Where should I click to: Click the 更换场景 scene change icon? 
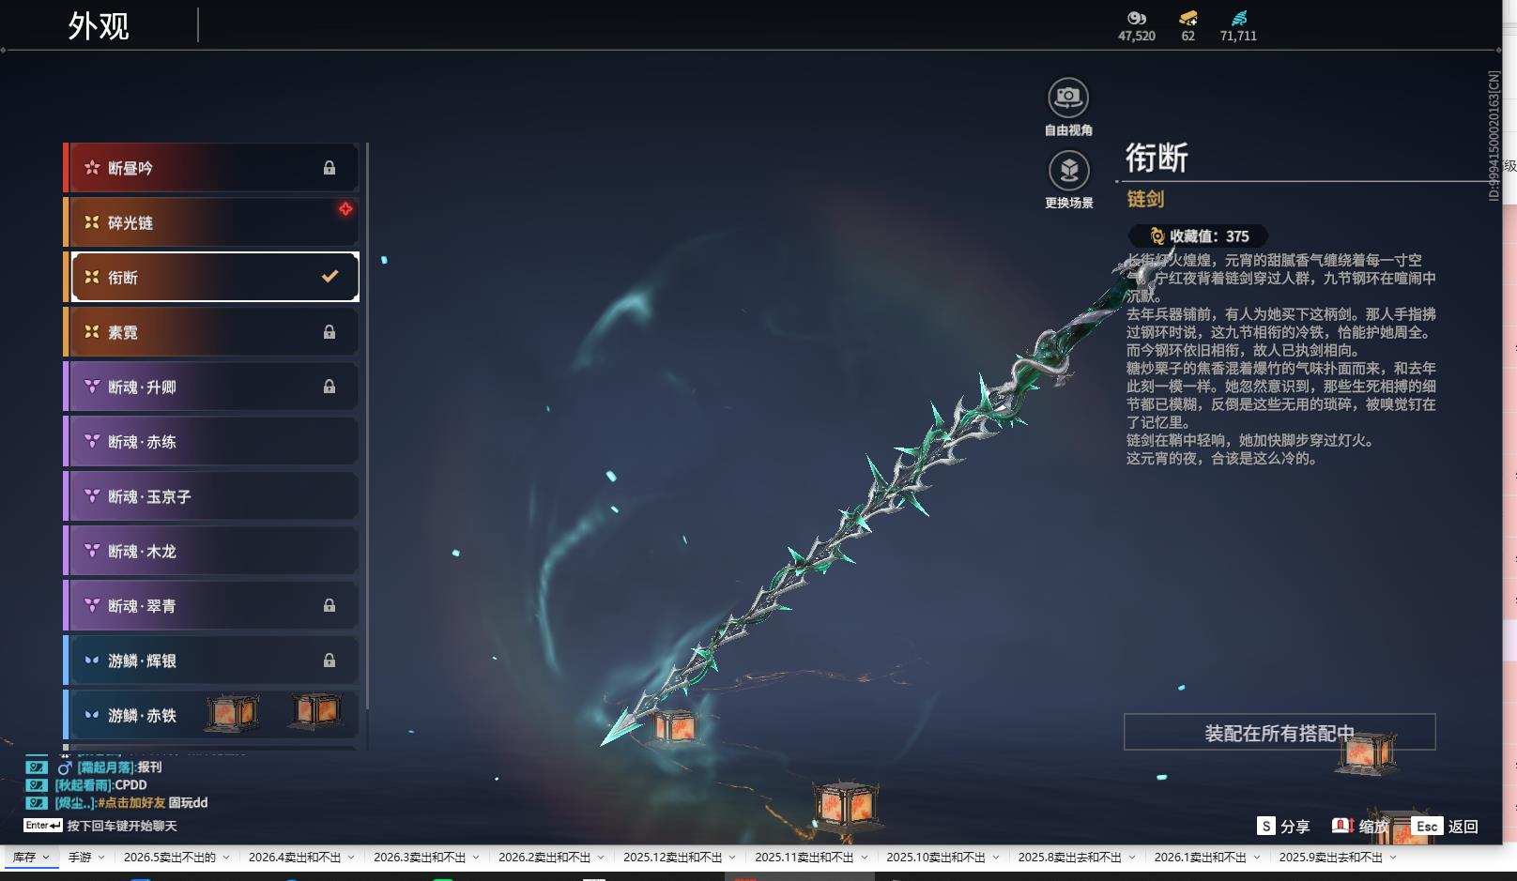tap(1068, 171)
